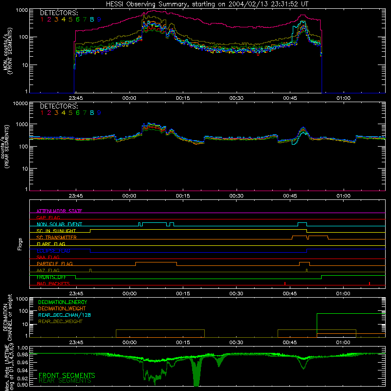Image resolution: width=391 pixels, height=391 pixels.
Task: Click green detector 6 in rear segments legend
Action: coord(78,113)
